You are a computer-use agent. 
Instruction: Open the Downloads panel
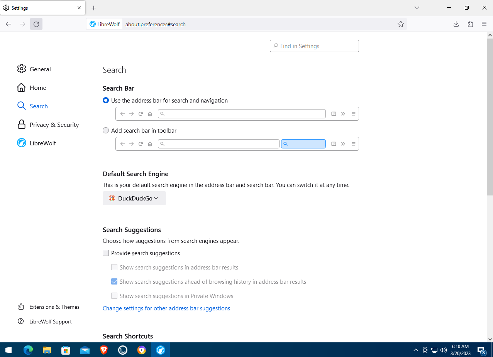tap(456, 24)
